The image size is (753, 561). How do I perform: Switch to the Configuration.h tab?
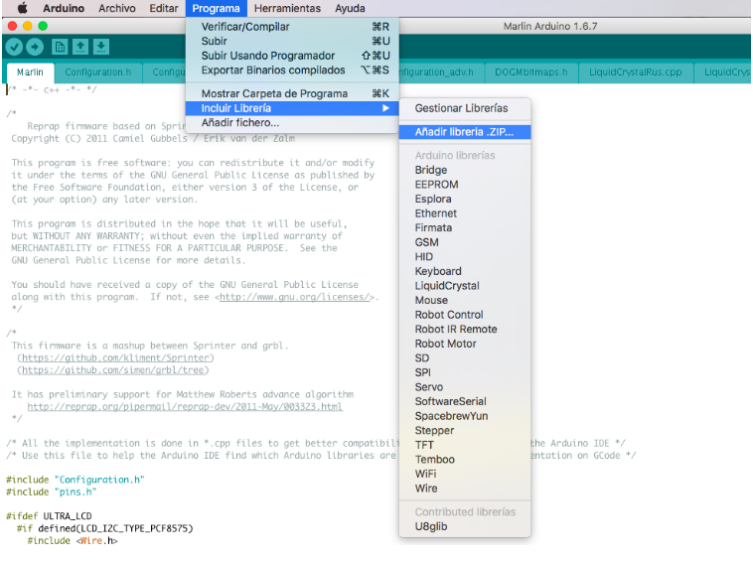pos(98,72)
